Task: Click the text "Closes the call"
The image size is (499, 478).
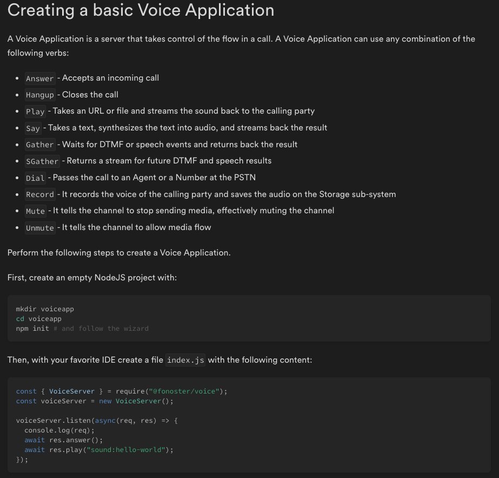Action: pos(90,95)
